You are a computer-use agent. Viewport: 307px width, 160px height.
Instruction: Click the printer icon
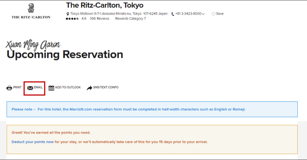tap(9, 88)
